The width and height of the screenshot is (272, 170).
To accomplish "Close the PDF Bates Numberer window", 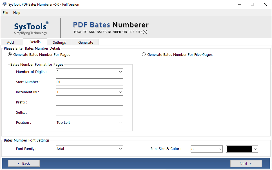I will point(265,4).
